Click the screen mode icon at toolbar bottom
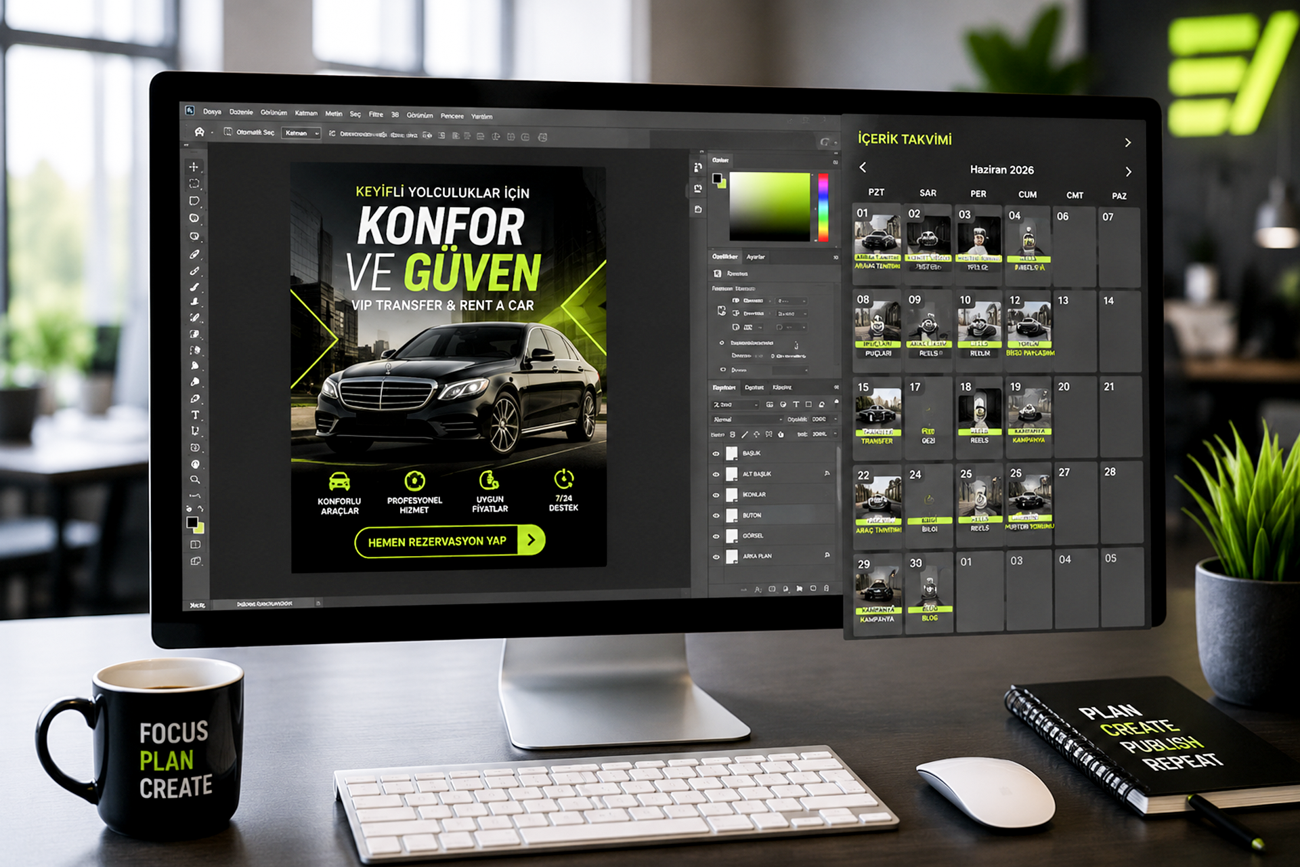1300x867 pixels. 196,561
